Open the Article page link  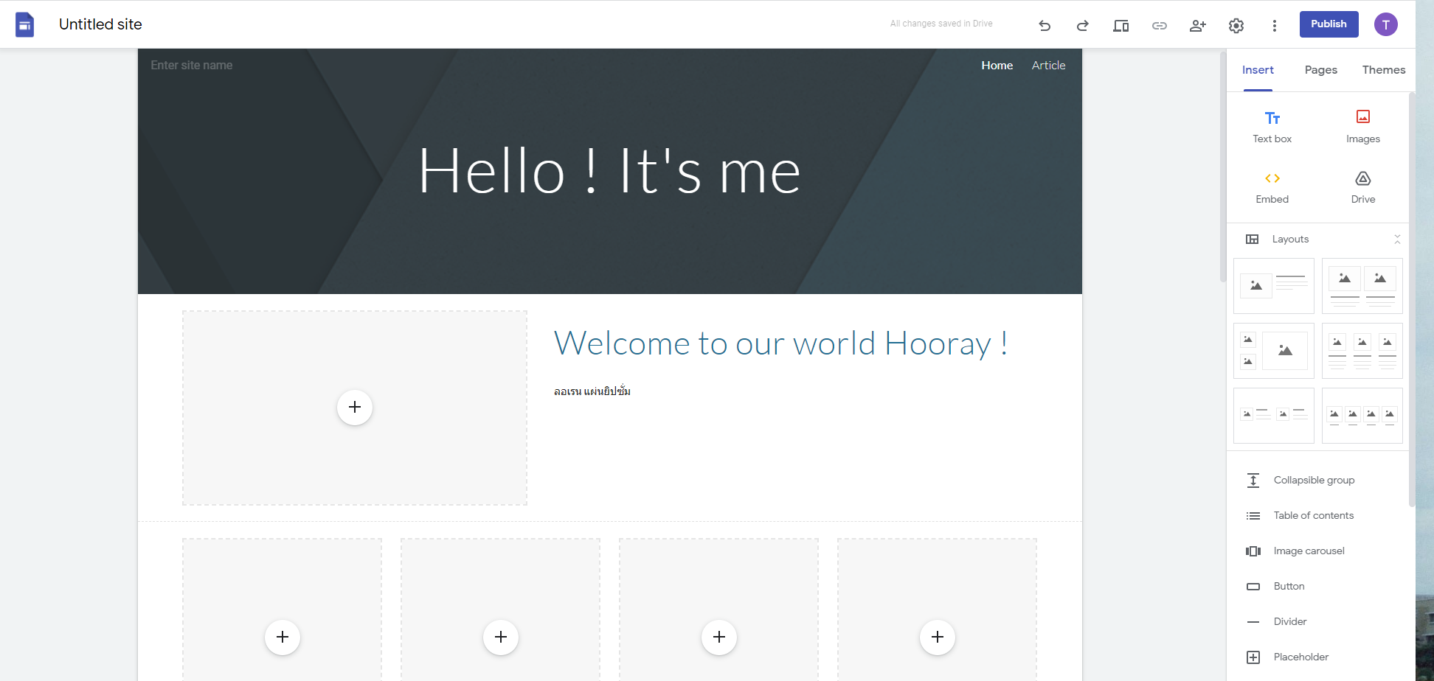coord(1048,66)
